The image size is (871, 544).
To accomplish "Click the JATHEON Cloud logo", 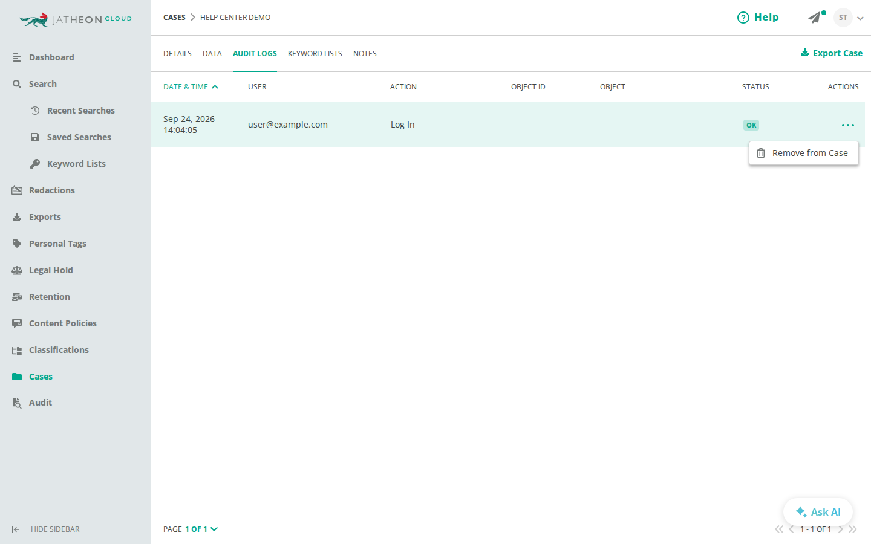I will [x=76, y=19].
